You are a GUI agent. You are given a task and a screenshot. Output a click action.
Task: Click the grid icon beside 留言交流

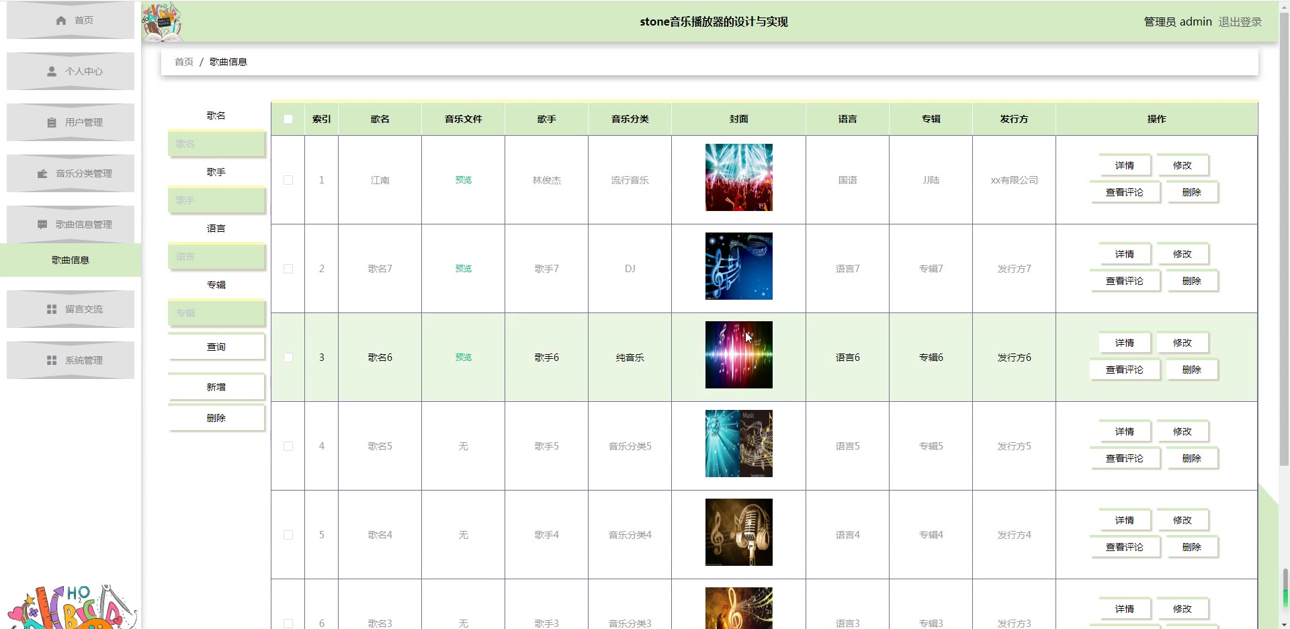[52, 309]
